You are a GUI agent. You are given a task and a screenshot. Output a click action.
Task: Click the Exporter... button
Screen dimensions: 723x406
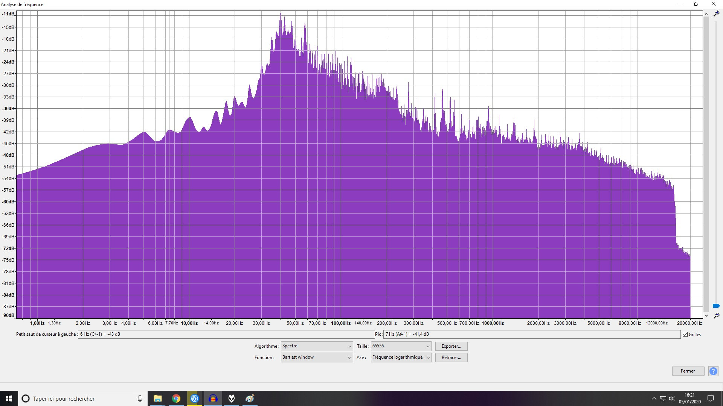(451, 346)
